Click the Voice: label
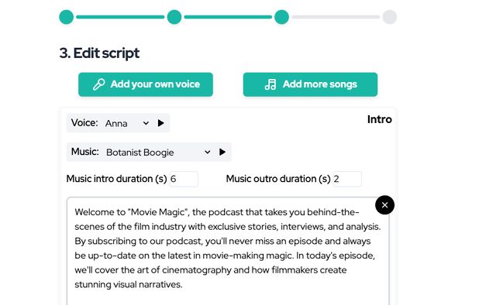This screenshot has height=305, width=479. (x=84, y=122)
